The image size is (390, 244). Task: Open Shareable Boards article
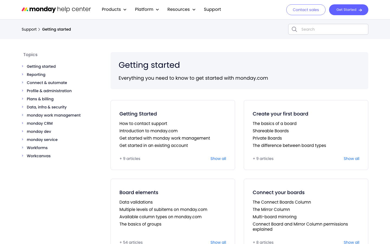(x=271, y=131)
